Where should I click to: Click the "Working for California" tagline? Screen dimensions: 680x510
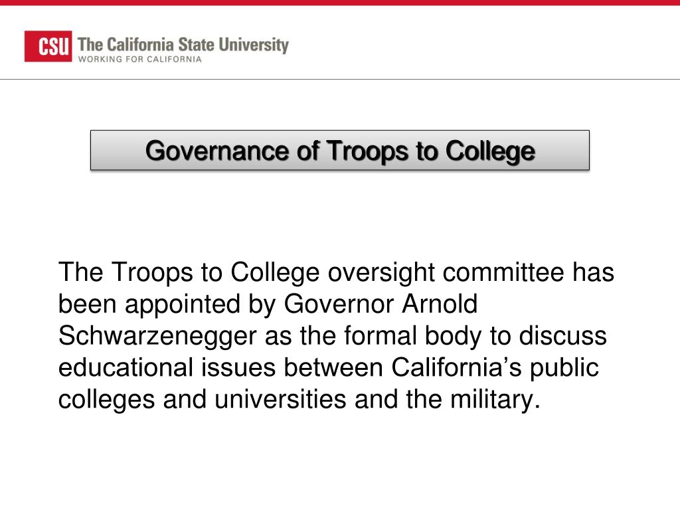139,59
